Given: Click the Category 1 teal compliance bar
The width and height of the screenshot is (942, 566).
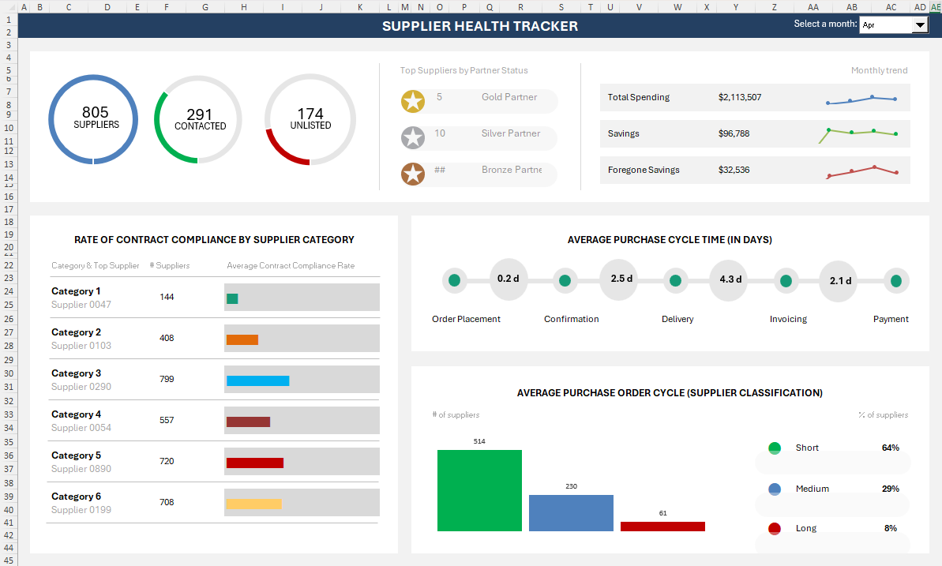Looking at the screenshot, I should tap(232, 298).
